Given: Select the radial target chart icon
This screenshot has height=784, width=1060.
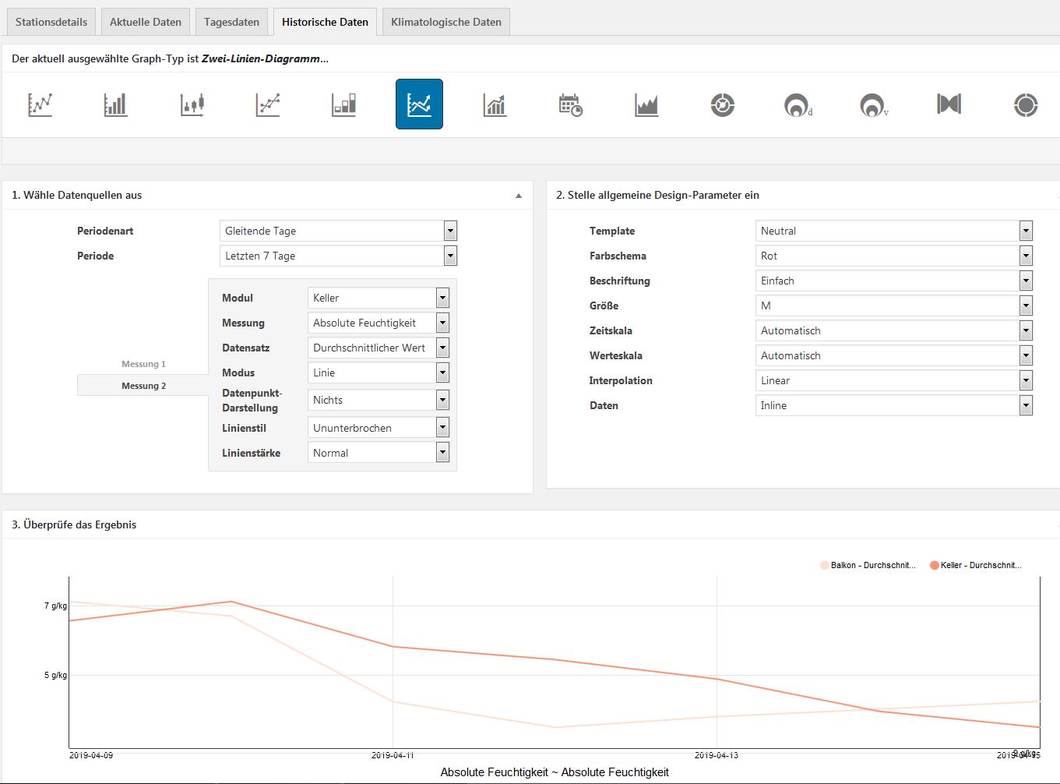Looking at the screenshot, I should [x=1026, y=104].
